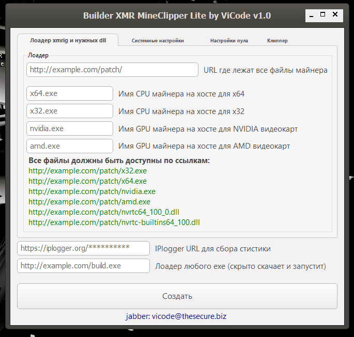Image resolution: width=354 pixels, height=337 pixels.
Task: Click the http://example.com/patch/ URL input field
Action: 113,70
